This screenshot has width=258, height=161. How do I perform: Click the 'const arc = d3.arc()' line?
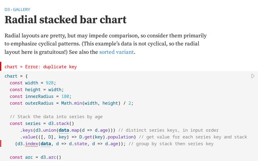(35, 157)
